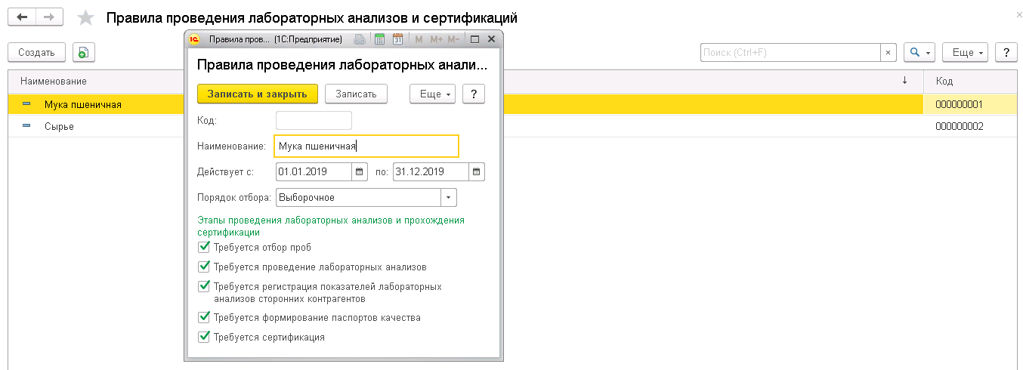Expand the Порядок отбора dropdown list
Screen dimensions: 1023x370
pos(449,197)
